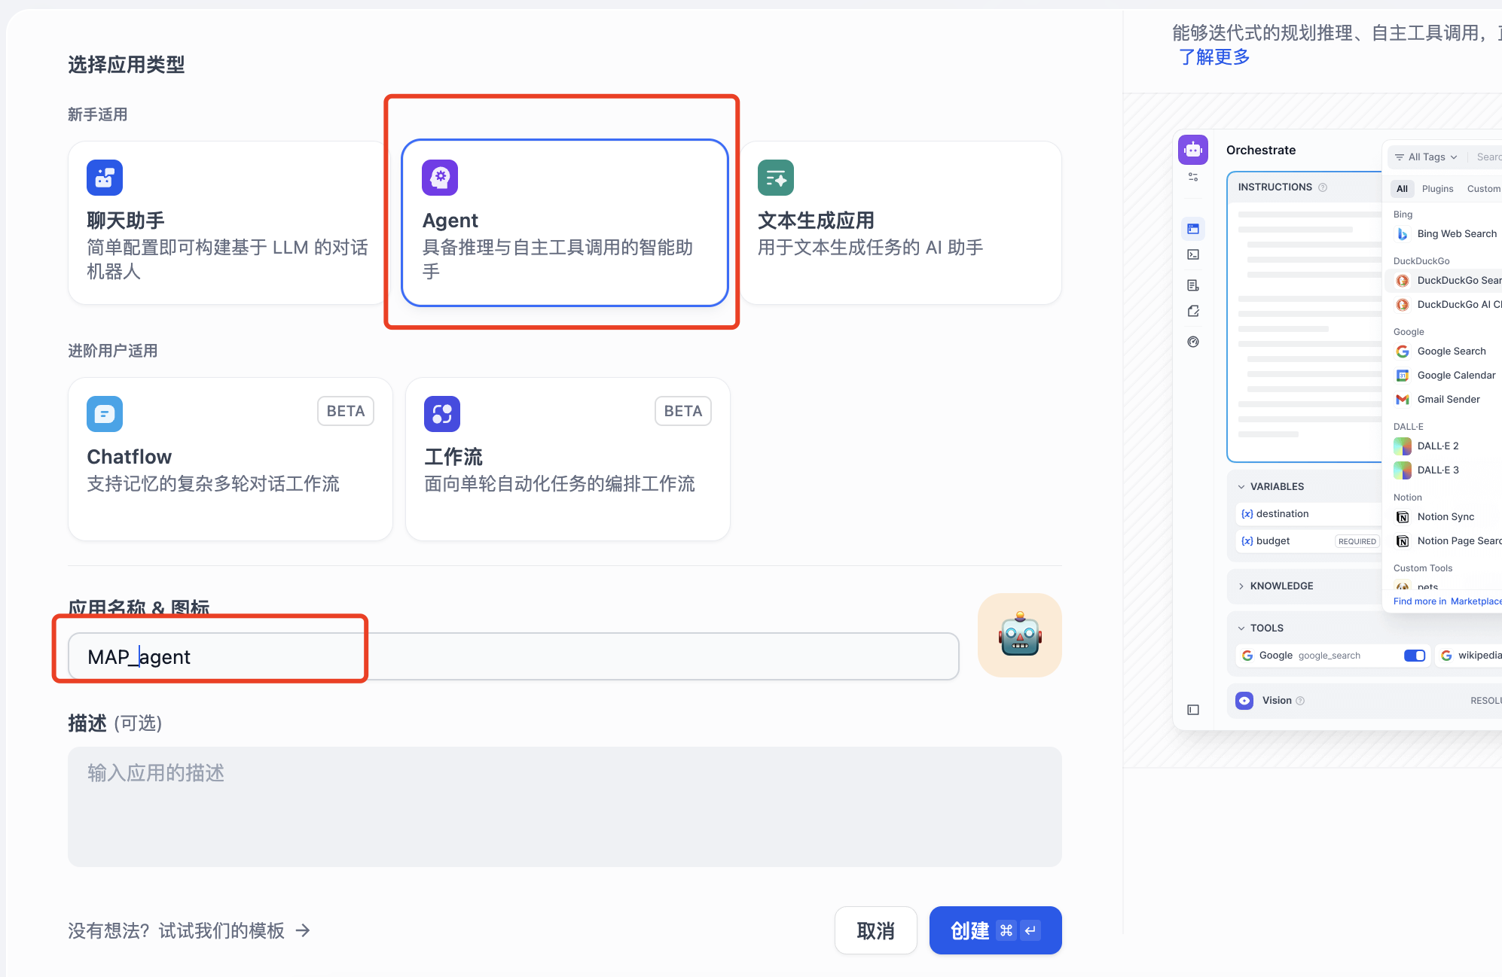Switch to the All tools tab
The width and height of the screenshot is (1502, 977).
click(1402, 189)
